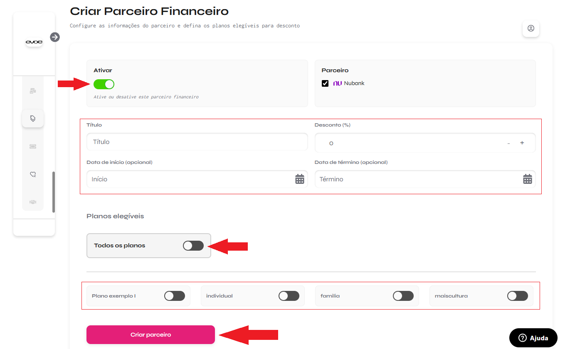Enable the Todos os planos toggle
The height and width of the screenshot is (349, 565).
(193, 246)
